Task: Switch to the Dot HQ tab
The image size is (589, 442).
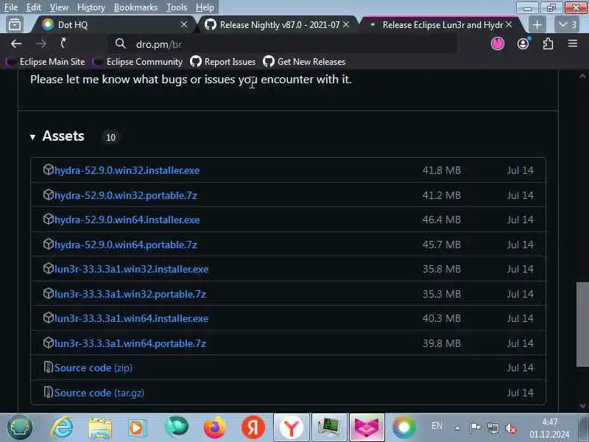Action: tap(113, 25)
